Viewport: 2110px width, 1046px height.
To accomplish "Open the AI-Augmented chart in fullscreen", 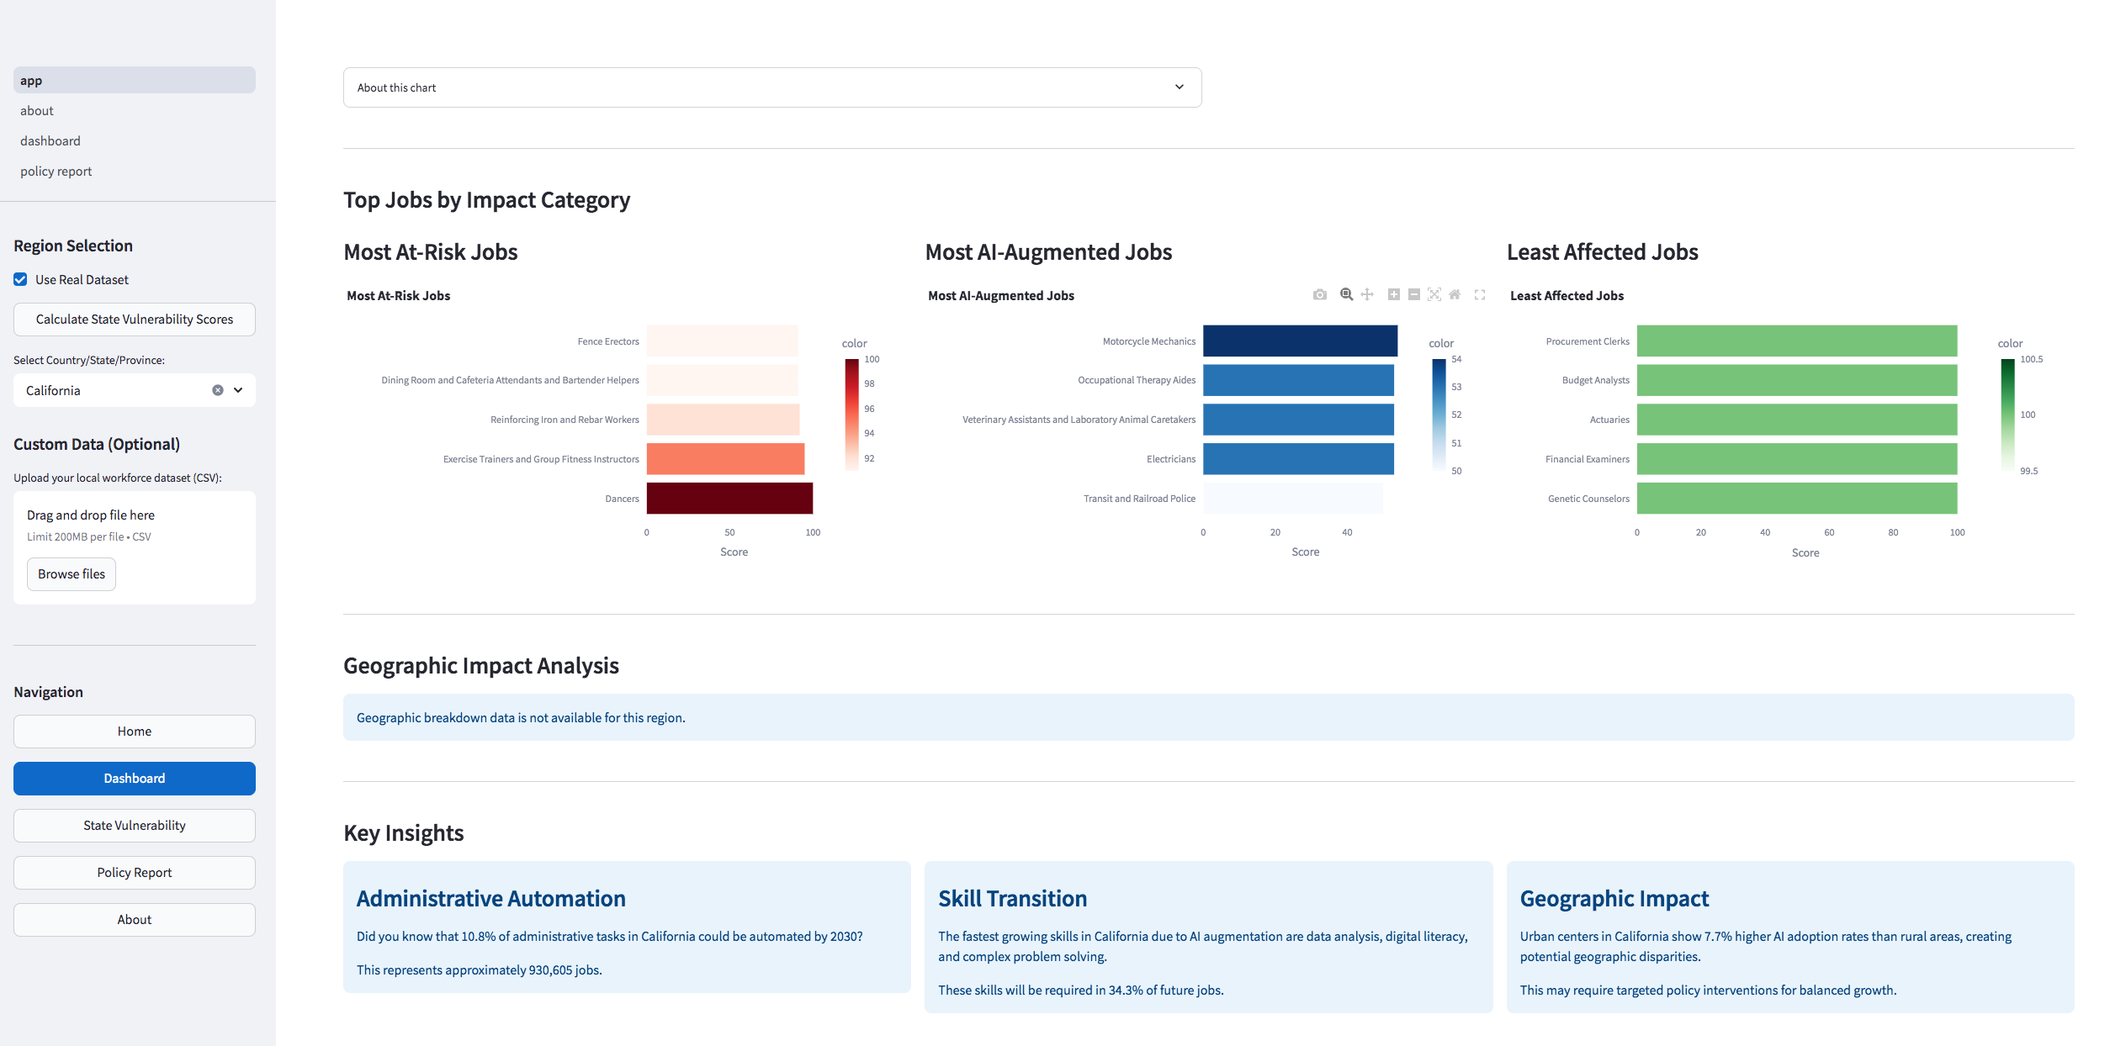I will point(1480,294).
